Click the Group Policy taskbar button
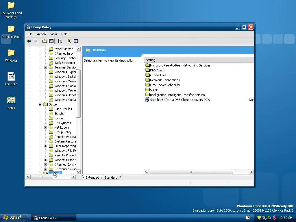The image size is (296, 222). click(x=53, y=218)
